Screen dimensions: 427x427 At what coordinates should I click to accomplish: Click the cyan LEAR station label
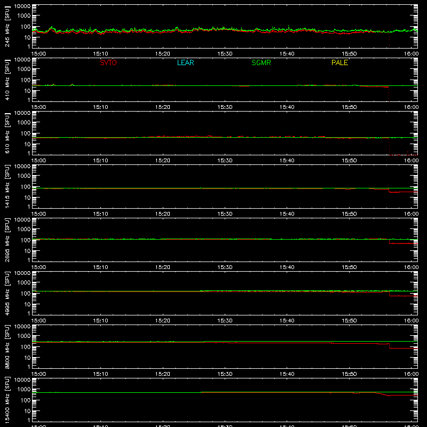(185, 62)
